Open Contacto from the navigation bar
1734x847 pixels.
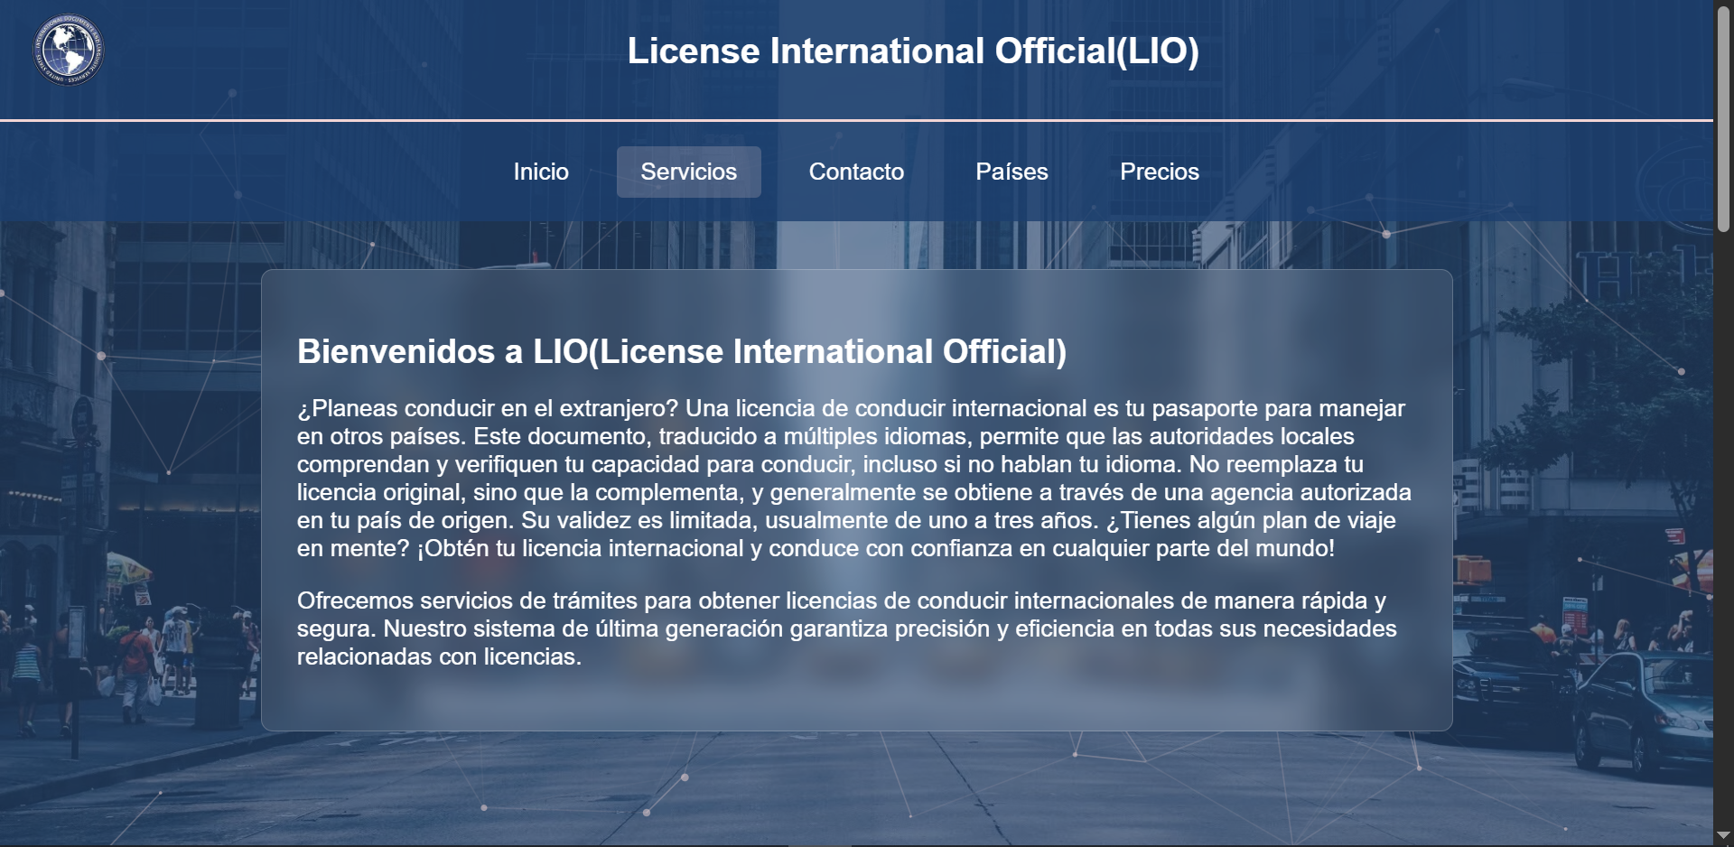pos(856,172)
